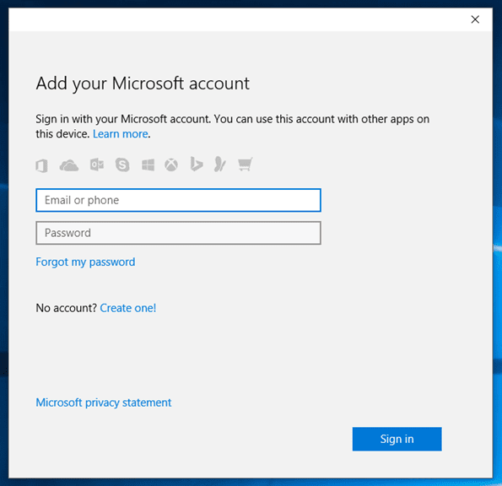Click the Add your Microsoft account heading
Viewport: 502px width, 486px height.
click(143, 84)
